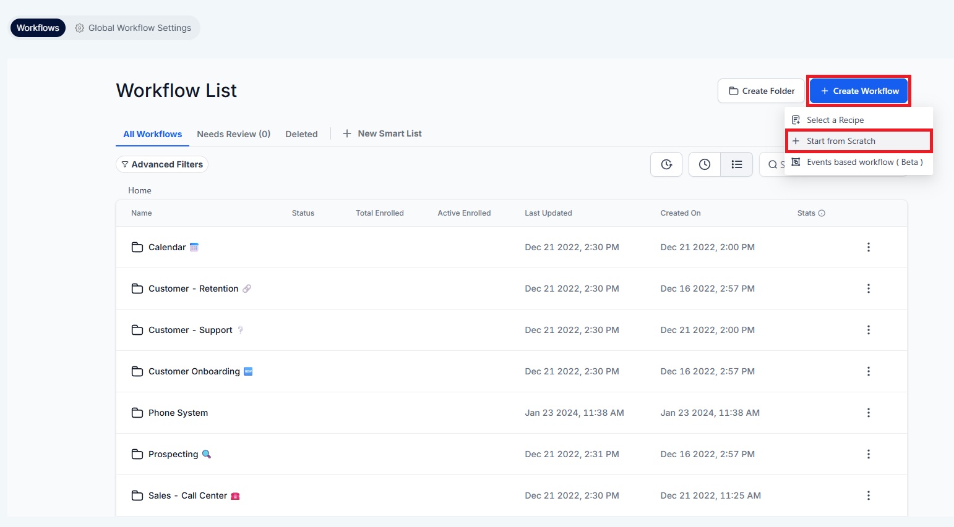Click the NEW badge beside Customer Onboarding
The height and width of the screenshot is (527, 954).
coord(248,371)
